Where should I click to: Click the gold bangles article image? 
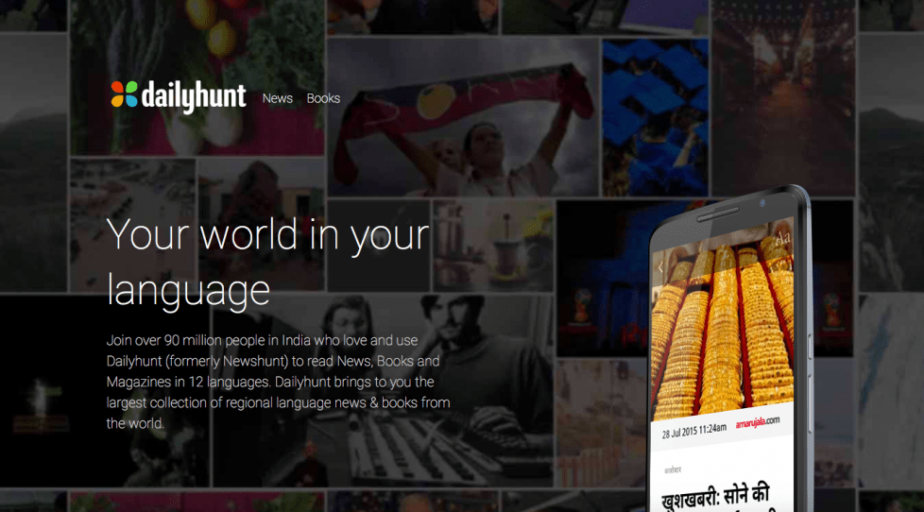coord(723,331)
